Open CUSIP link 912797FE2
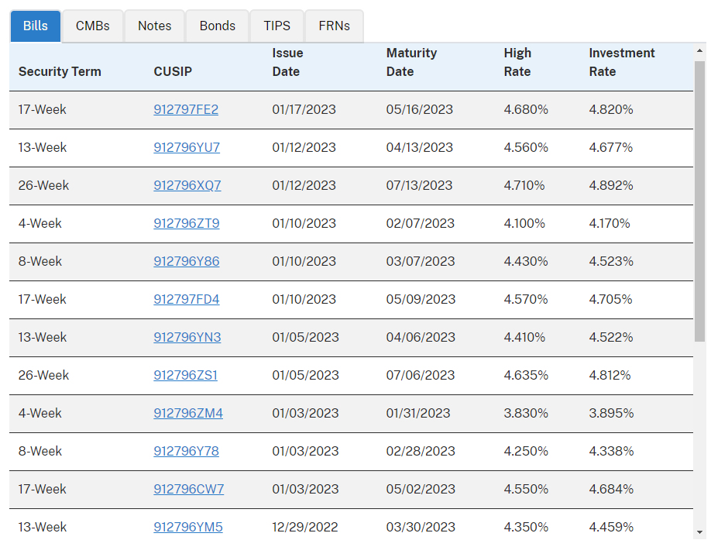Screen dimensions: 711x547 pos(186,110)
